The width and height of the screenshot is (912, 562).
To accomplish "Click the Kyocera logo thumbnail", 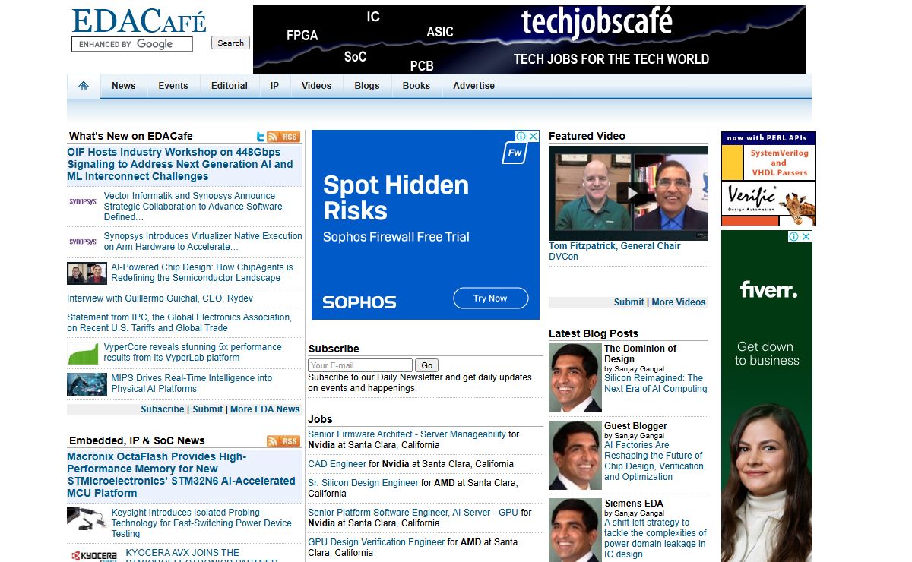I will [94, 555].
